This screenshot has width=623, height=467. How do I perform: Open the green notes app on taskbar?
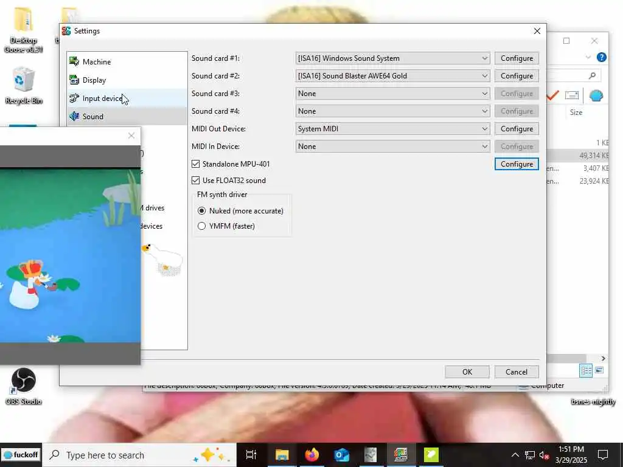[431, 455]
